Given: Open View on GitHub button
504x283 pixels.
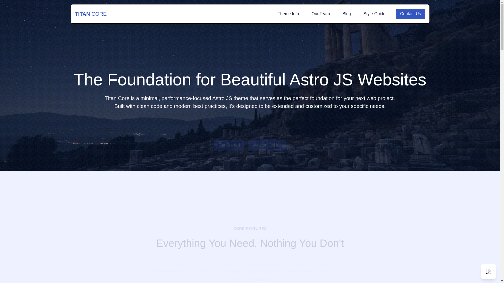Looking at the screenshot, I should (267, 145).
